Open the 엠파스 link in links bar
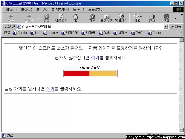 (120, 33)
